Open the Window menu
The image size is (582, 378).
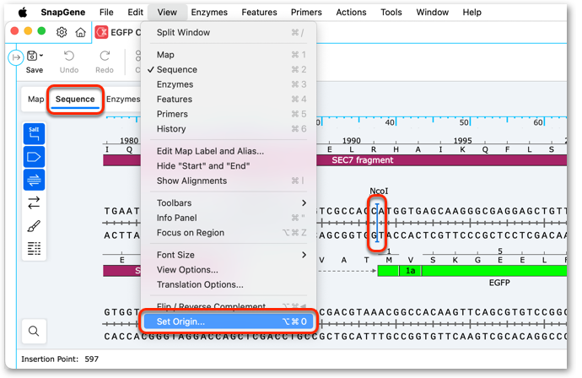433,13
